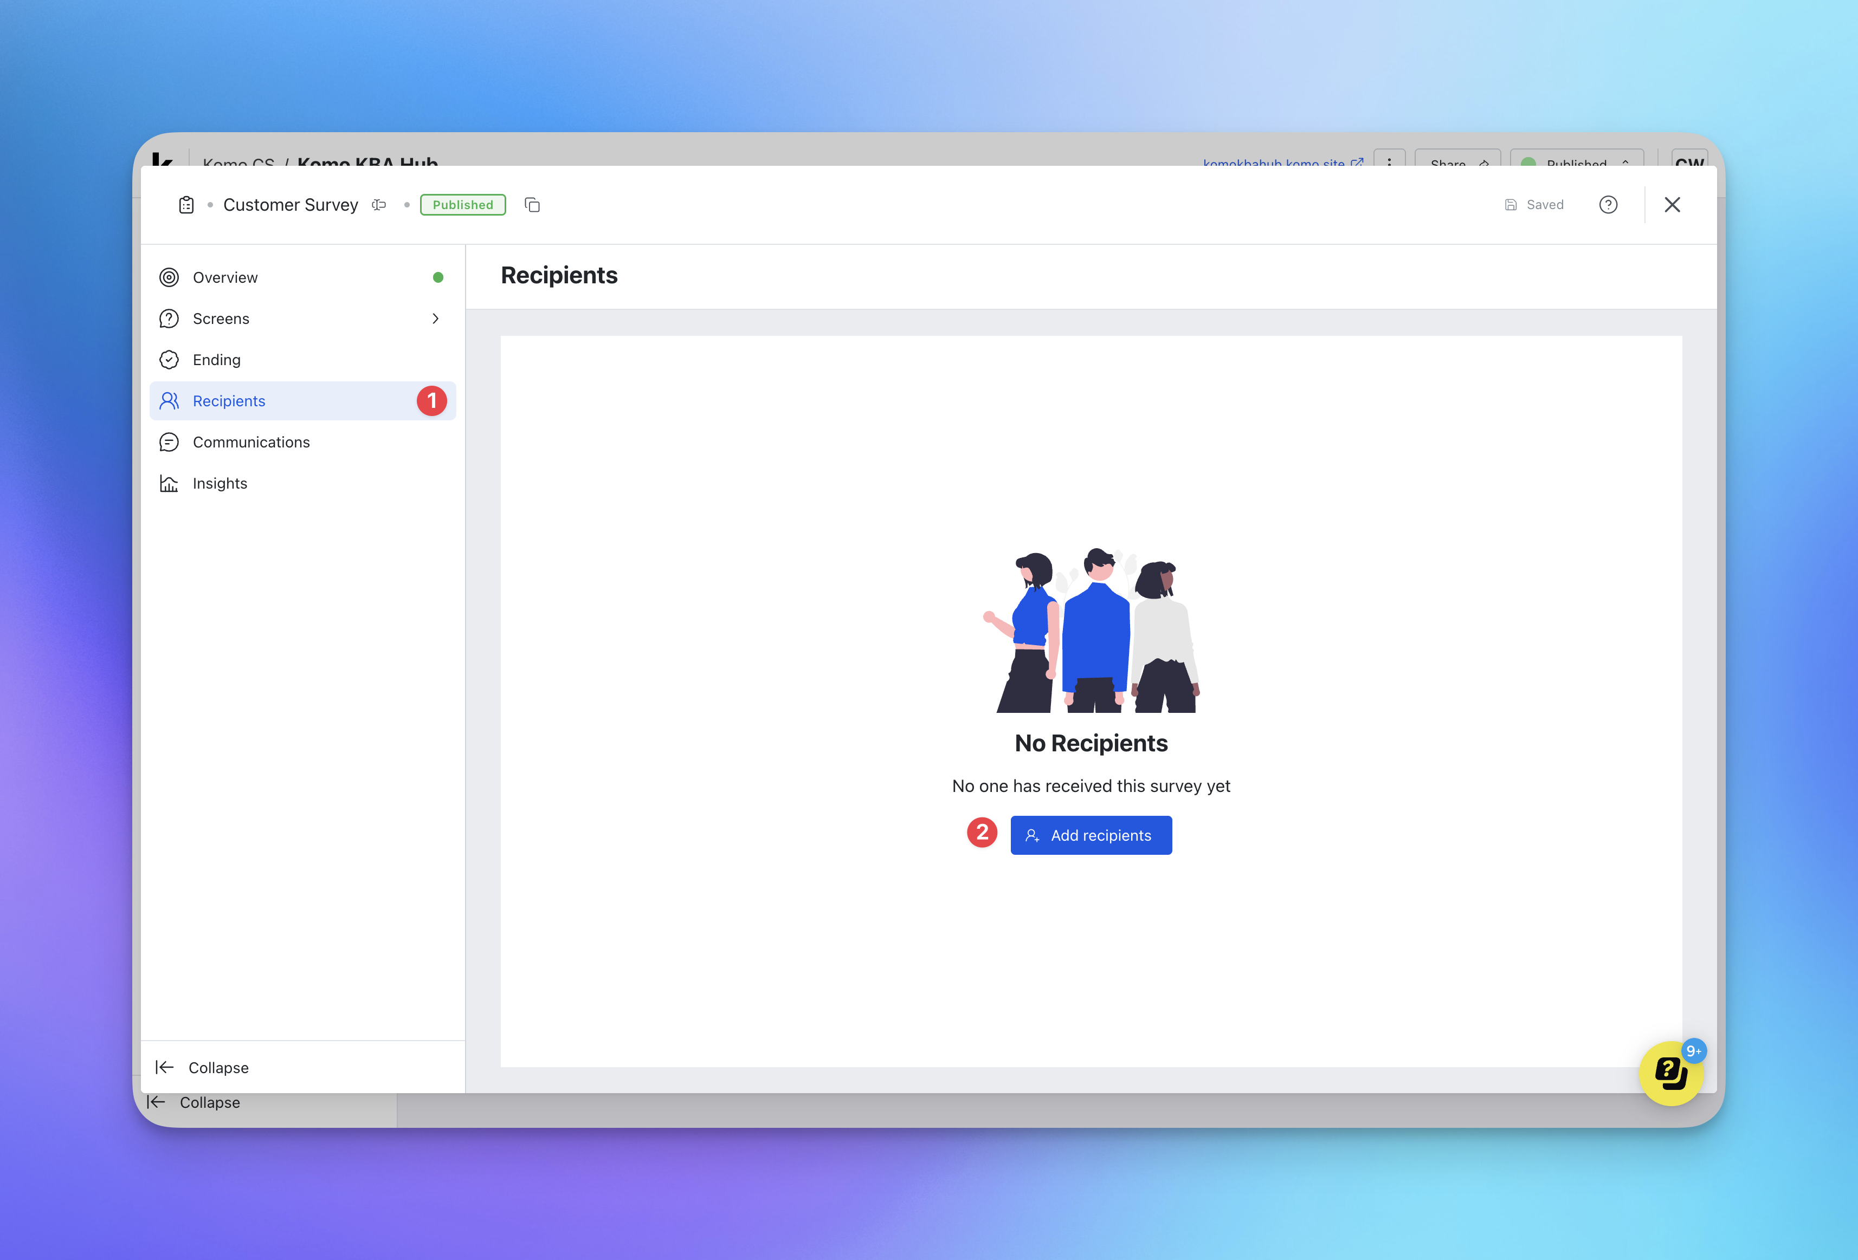Click the Ending checkmark icon
Image resolution: width=1858 pixels, height=1260 pixels.
coord(169,360)
